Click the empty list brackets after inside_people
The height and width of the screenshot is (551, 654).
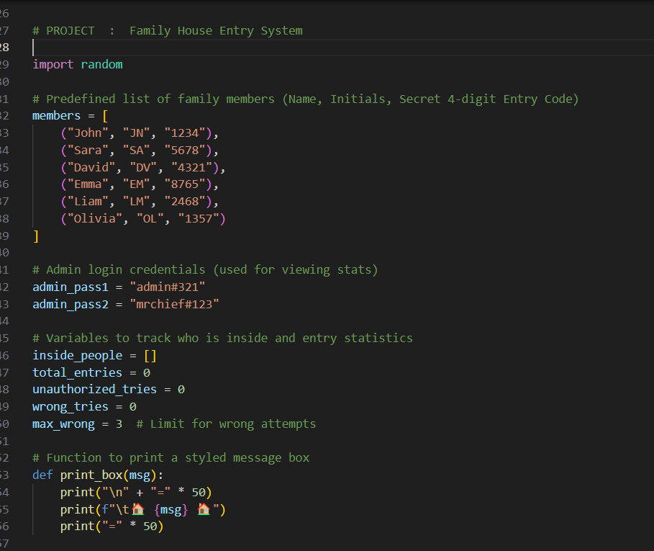150,356
